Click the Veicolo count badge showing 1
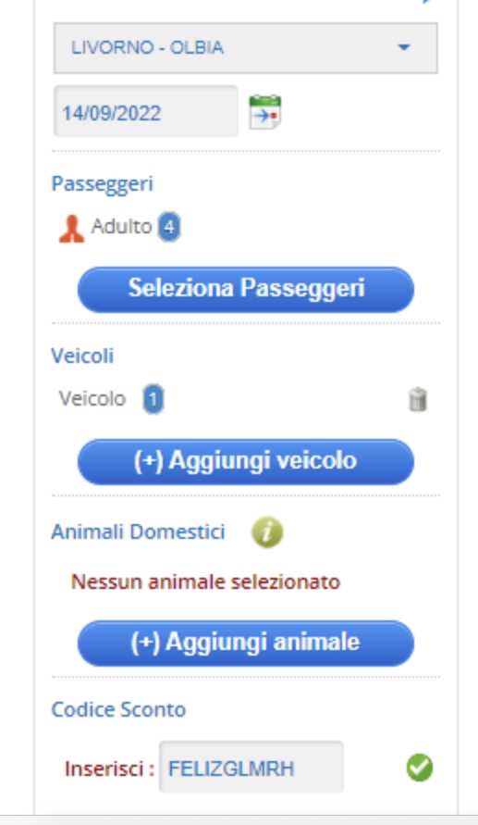This screenshot has width=478, height=825. pos(153,399)
